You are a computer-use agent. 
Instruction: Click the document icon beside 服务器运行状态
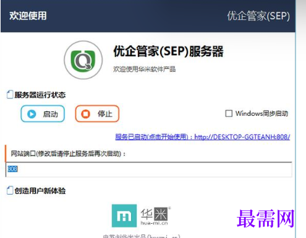click(10, 94)
